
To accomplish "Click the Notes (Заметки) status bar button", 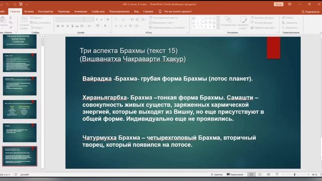I will click(x=217, y=174).
